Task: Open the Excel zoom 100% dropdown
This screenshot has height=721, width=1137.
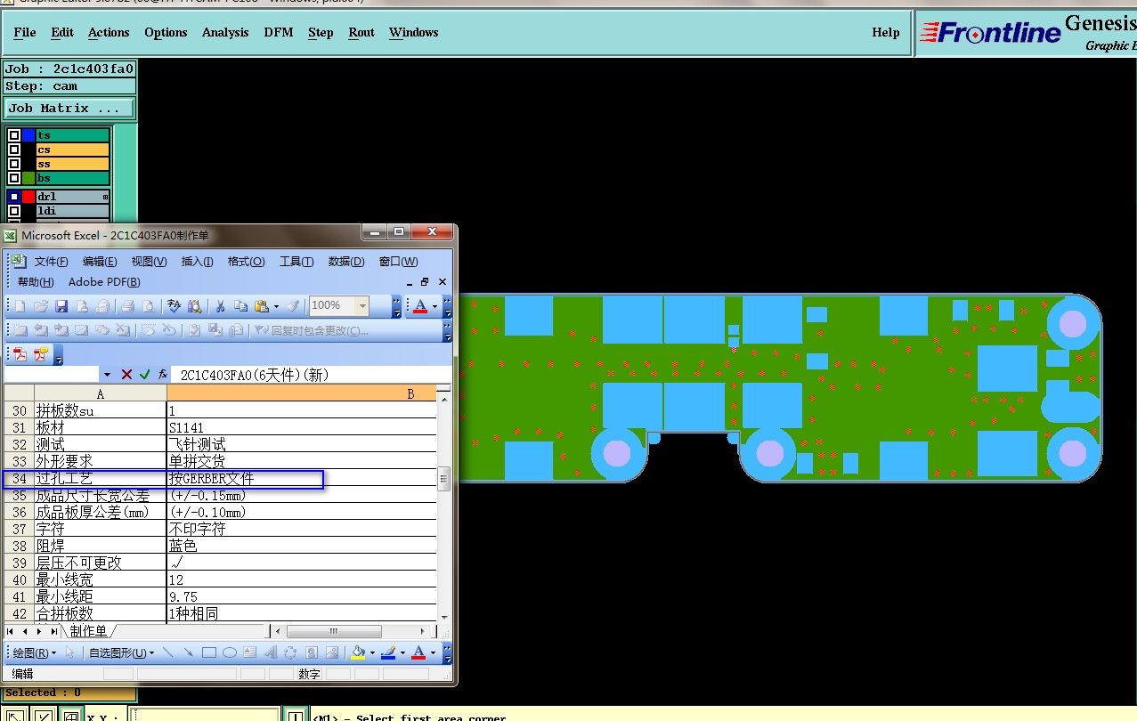Action: (x=362, y=306)
